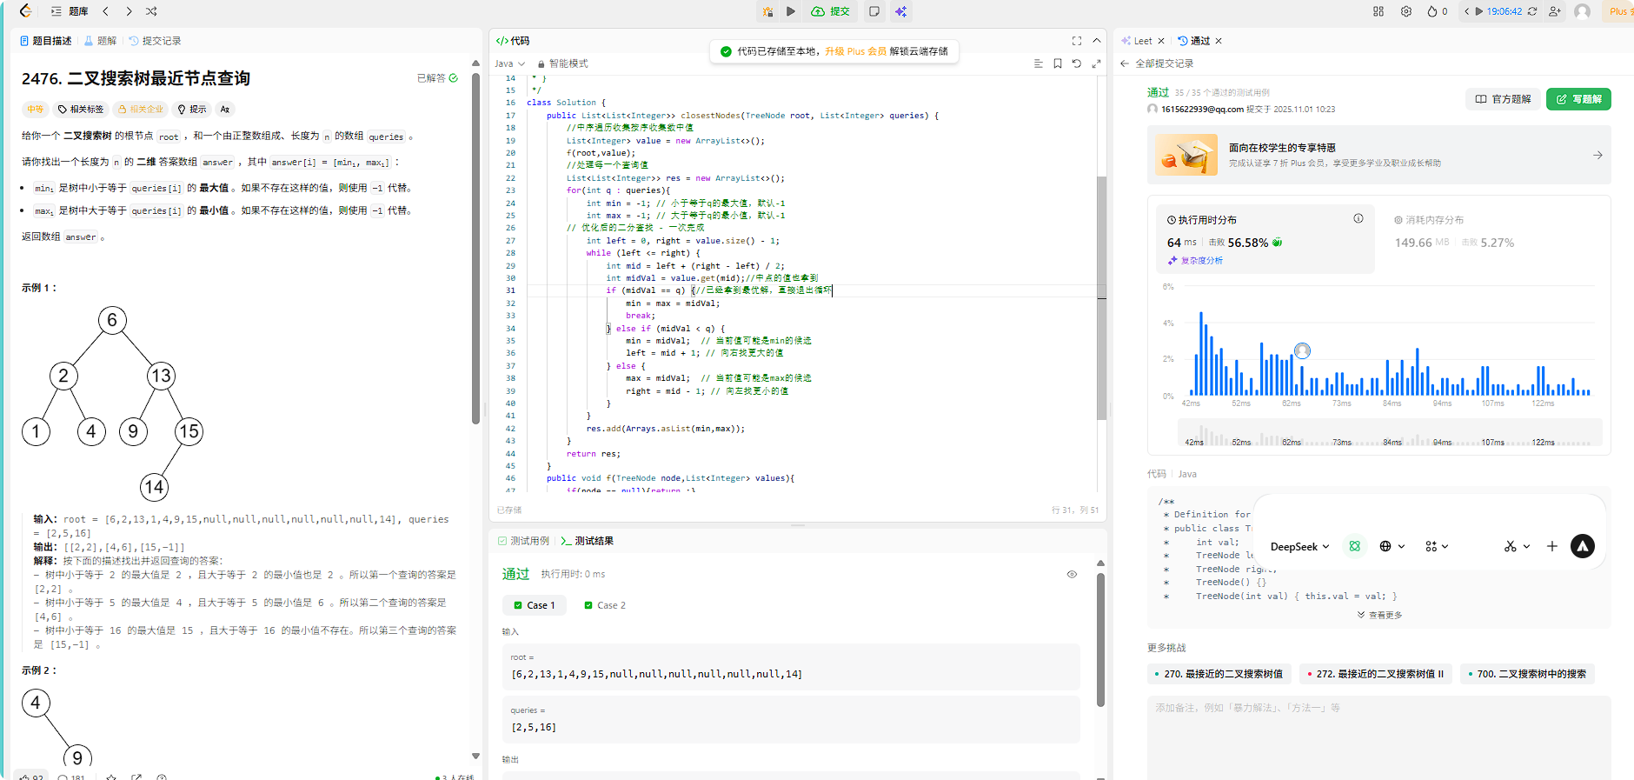The width and height of the screenshot is (1634, 780).
Task: Format code with the align icon
Action: pyautogui.click(x=1038, y=63)
